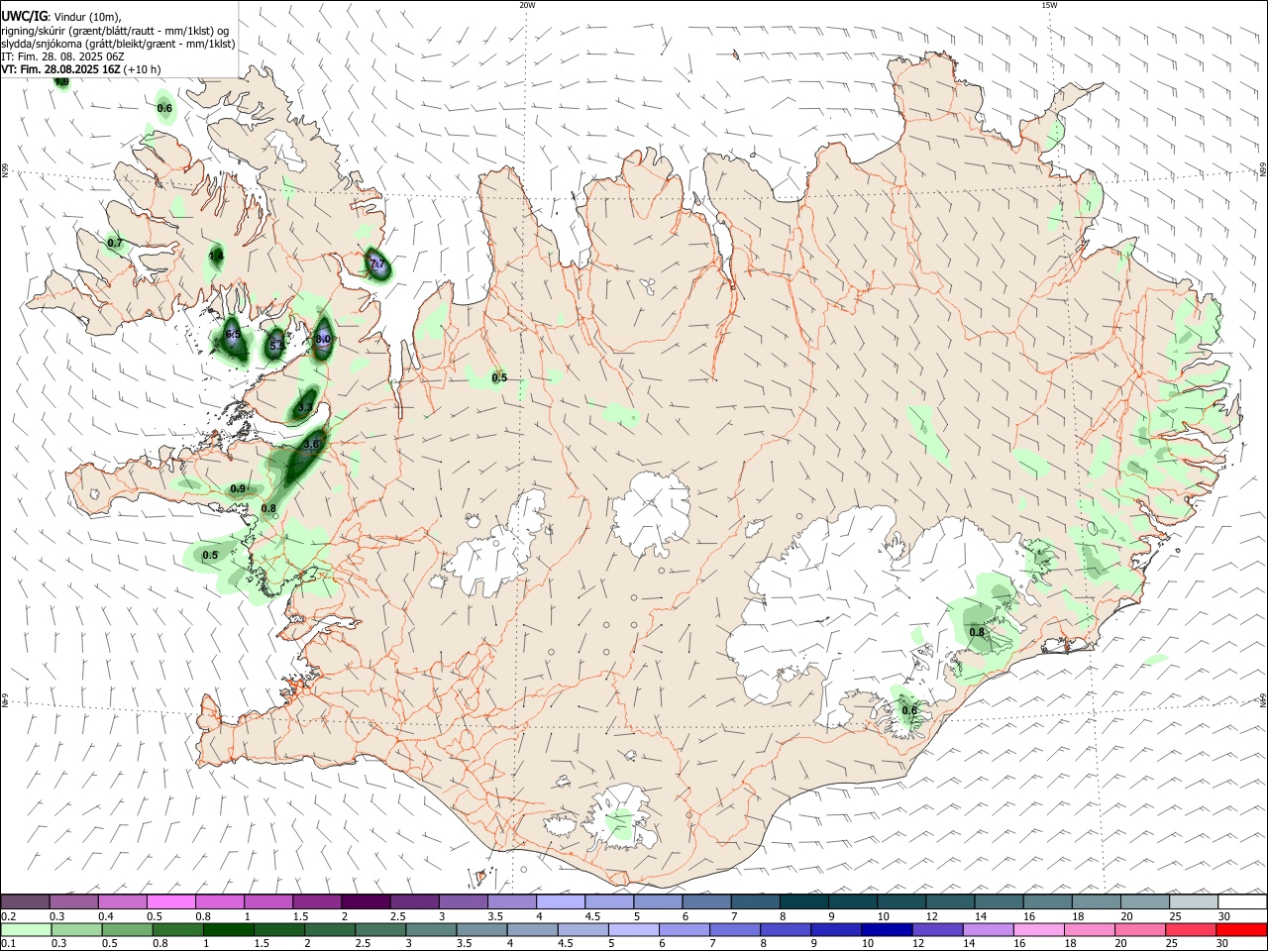
Task: Click the 8.0 precipitation value label
Action: 323,339
